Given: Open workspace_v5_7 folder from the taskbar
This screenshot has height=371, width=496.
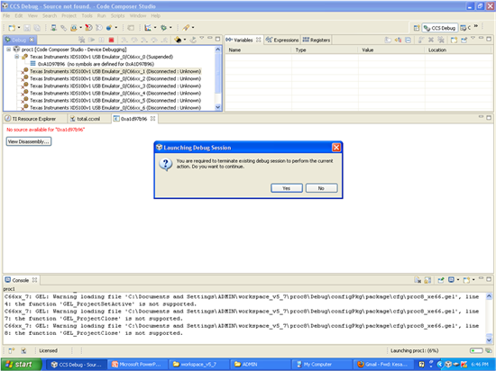Looking at the screenshot, I should [198, 365].
